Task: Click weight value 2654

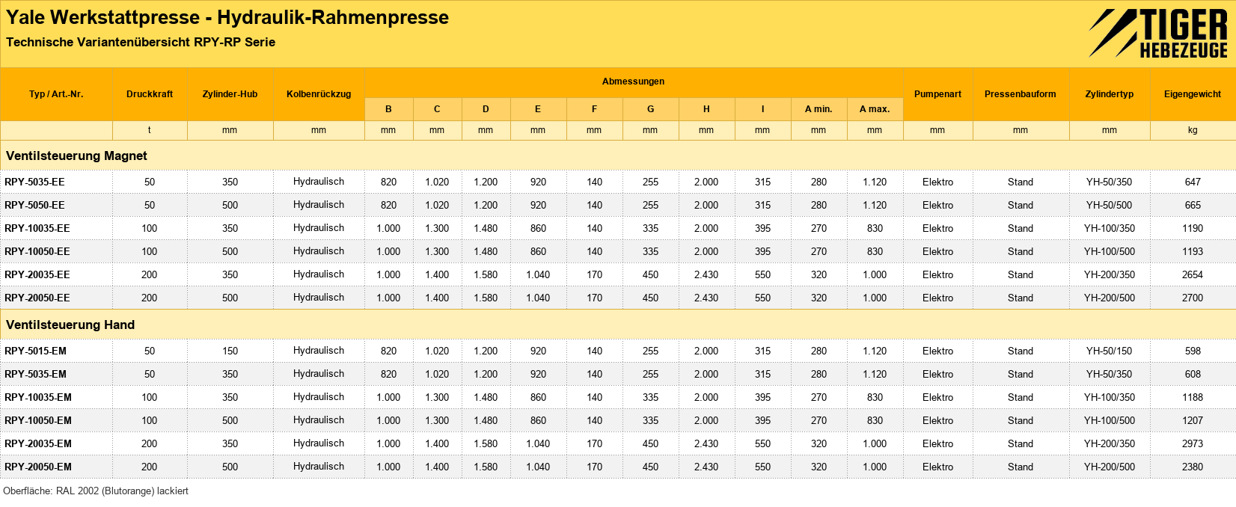Action: [x=1193, y=274]
